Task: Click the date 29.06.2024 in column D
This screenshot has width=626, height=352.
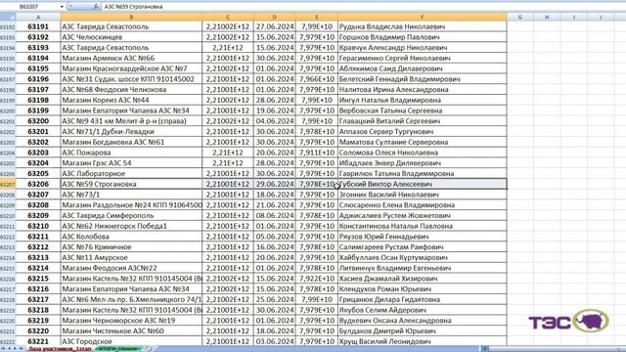Action: click(x=274, y=184)
